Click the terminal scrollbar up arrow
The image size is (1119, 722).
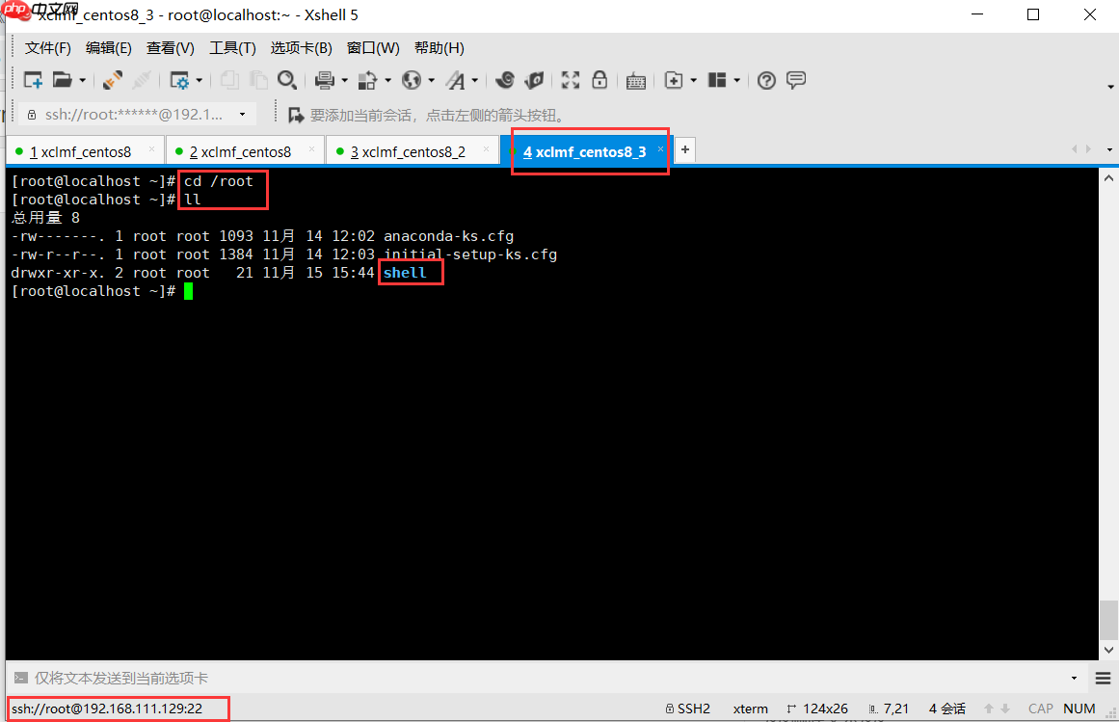tap(1108, 177)
